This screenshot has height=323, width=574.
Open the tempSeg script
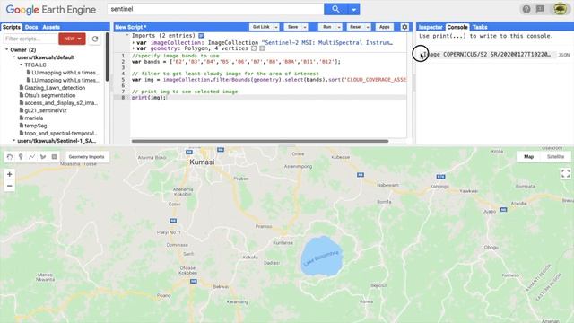coord(36,126)
